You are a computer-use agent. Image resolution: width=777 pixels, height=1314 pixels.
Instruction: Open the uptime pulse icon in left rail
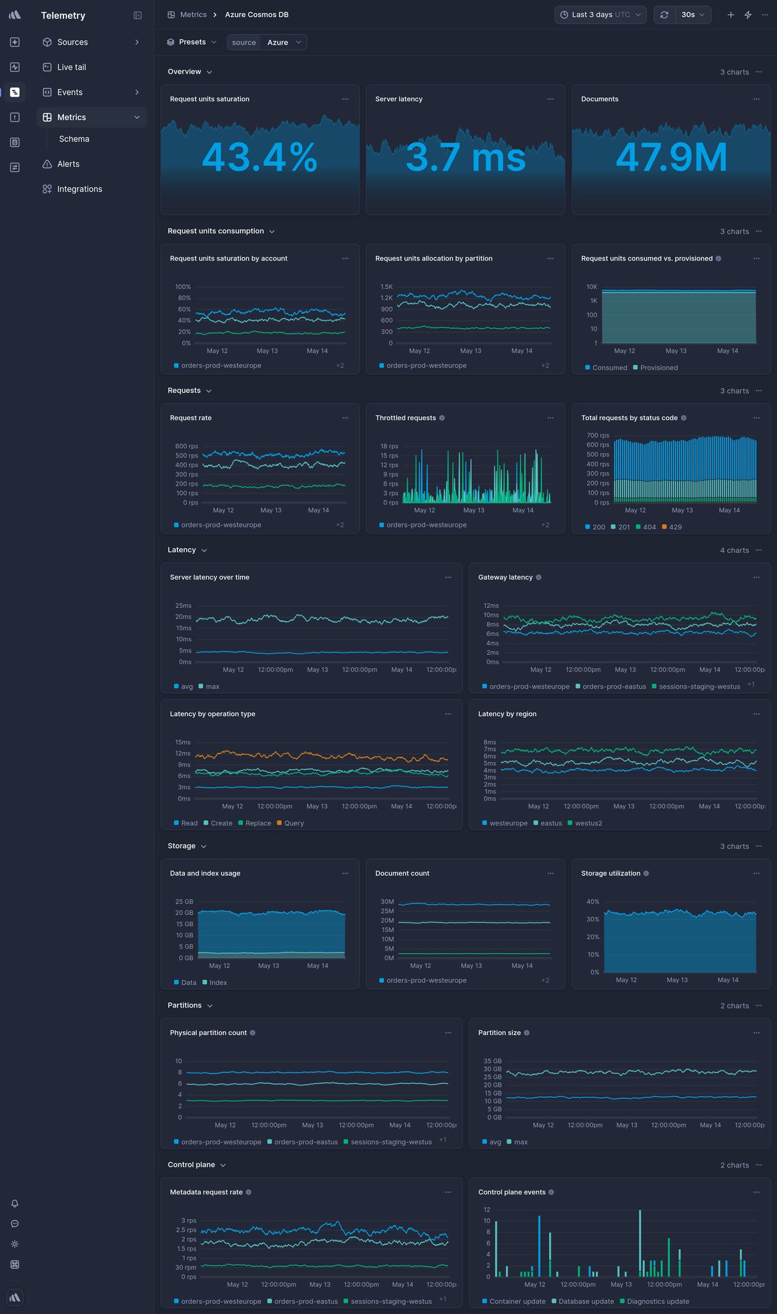(x=15, y=67)
